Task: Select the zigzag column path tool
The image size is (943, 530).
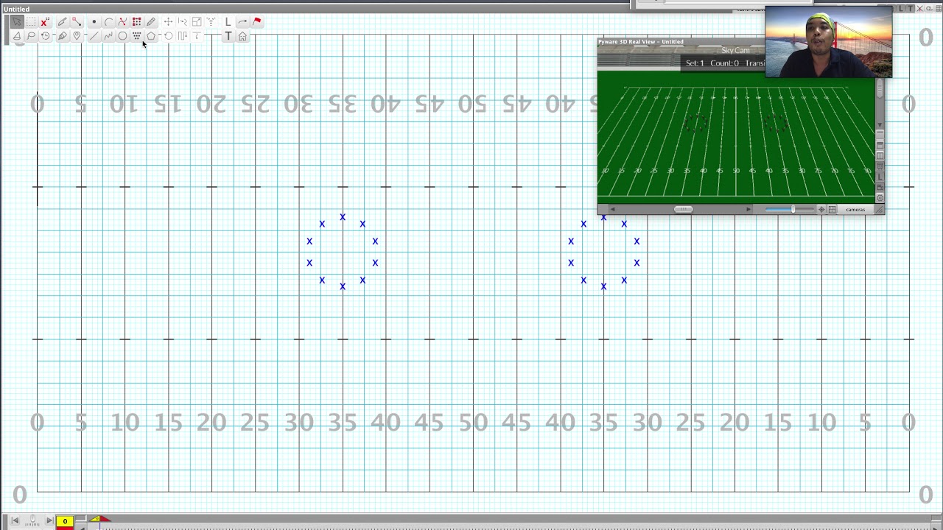Action: click(x=182, y=35)
